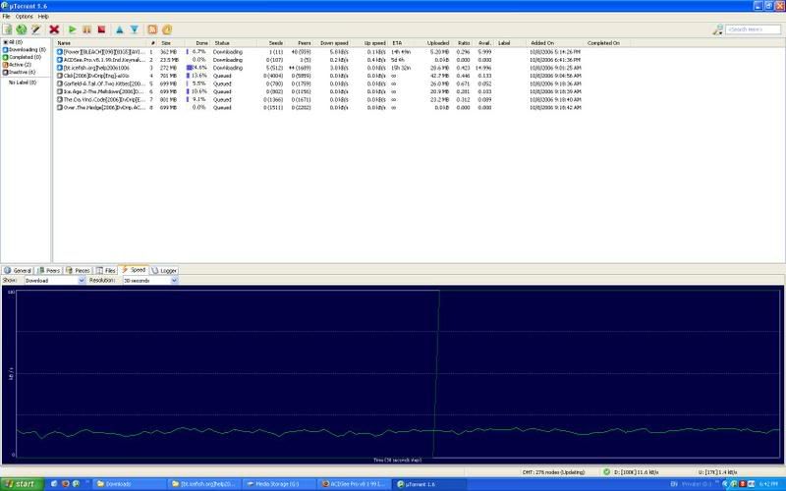The height and width of the screenshot is (491, 786).
Task: Click the status icon of the Over.The.Hedge torrent
Action: coord(60,107)
